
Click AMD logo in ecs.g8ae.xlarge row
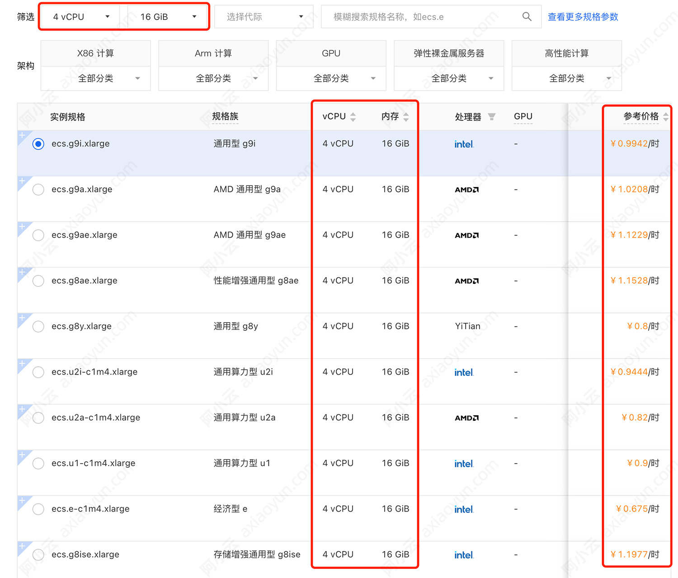467,281
